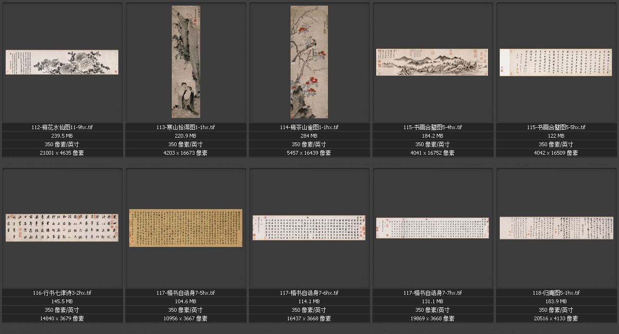Click the 184.2 MB file size label
The height and width of the screenshot is (334, 619).
point(432,136)
